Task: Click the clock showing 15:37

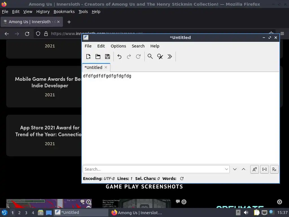Action: [282, 212]
